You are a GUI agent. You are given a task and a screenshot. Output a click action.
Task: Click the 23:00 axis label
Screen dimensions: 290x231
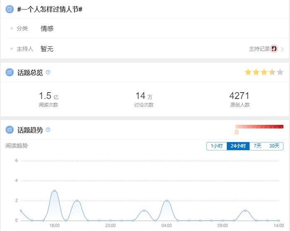point(111,226)
